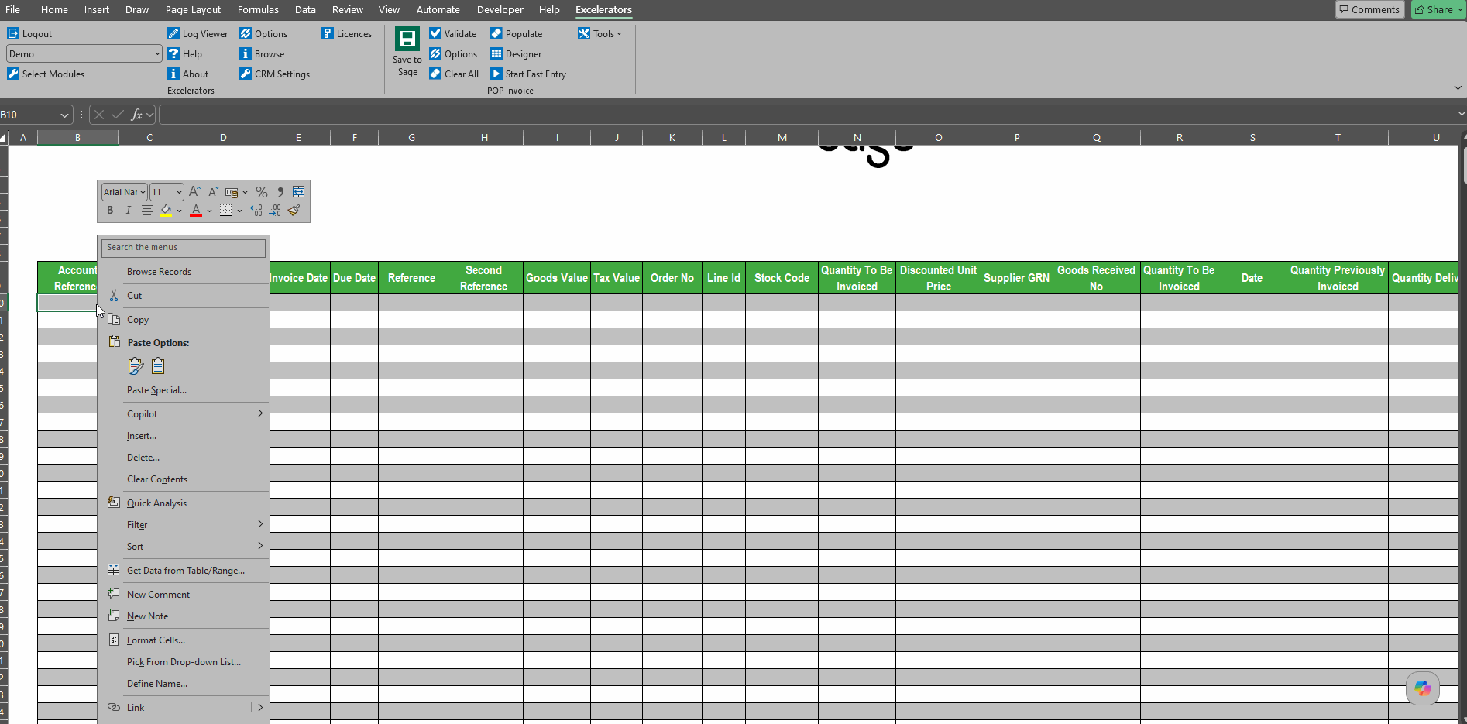Collapse the ribbon with the chevron
This screenshot has height=724, width=1467.
(x=1458, y=88)
